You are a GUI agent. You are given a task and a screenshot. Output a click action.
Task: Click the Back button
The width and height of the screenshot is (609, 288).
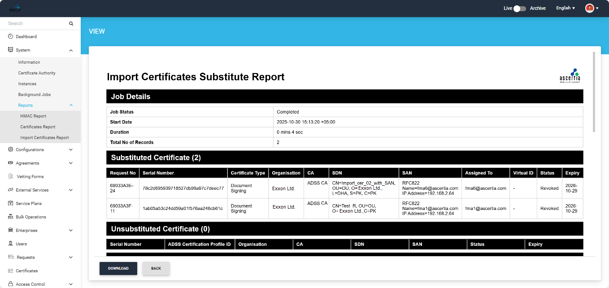tap(156, 268)
